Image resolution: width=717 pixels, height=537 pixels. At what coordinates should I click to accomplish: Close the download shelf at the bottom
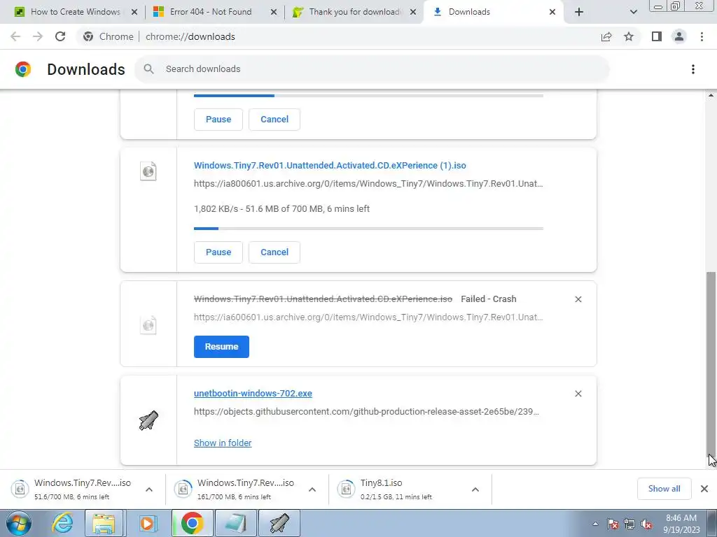point(704,489)
